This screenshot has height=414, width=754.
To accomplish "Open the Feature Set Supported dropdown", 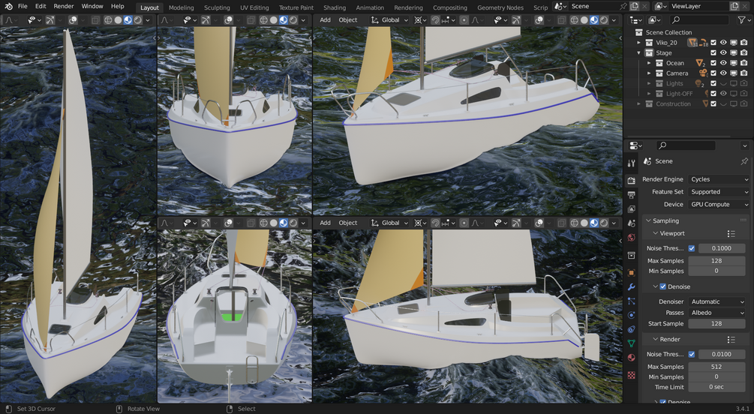I will (719, 192).
